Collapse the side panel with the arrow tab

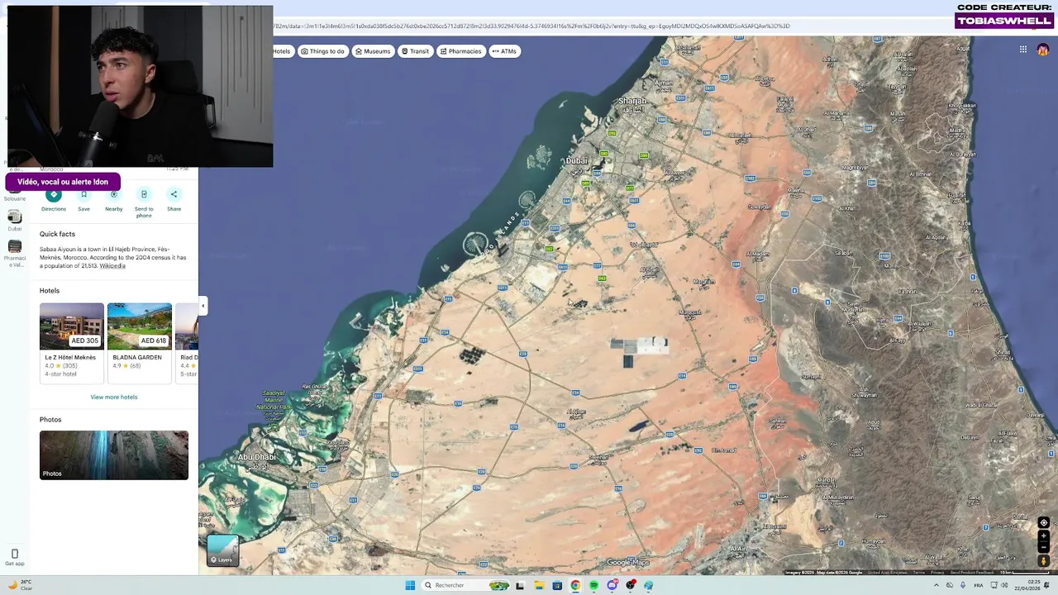click(203, 306)
